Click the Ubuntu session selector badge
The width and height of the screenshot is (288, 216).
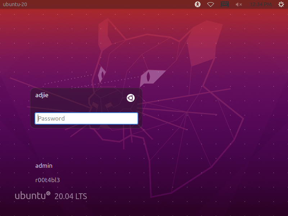(x=131, y=98)
